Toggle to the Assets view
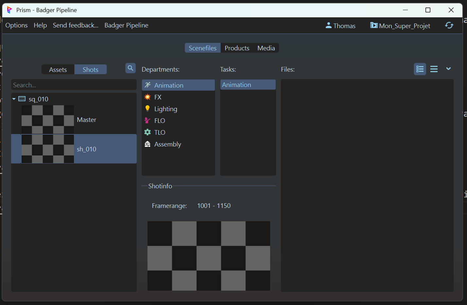This screenshot has width=467, height=305. 58,70
